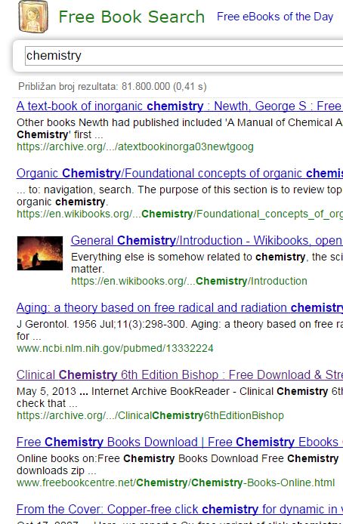Click the result count text line
343x524 pixels.
(x=113, y=87)
